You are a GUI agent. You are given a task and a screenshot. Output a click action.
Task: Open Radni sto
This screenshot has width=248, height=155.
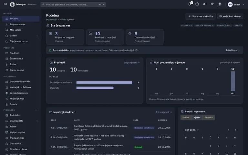(x=21, y=115)
